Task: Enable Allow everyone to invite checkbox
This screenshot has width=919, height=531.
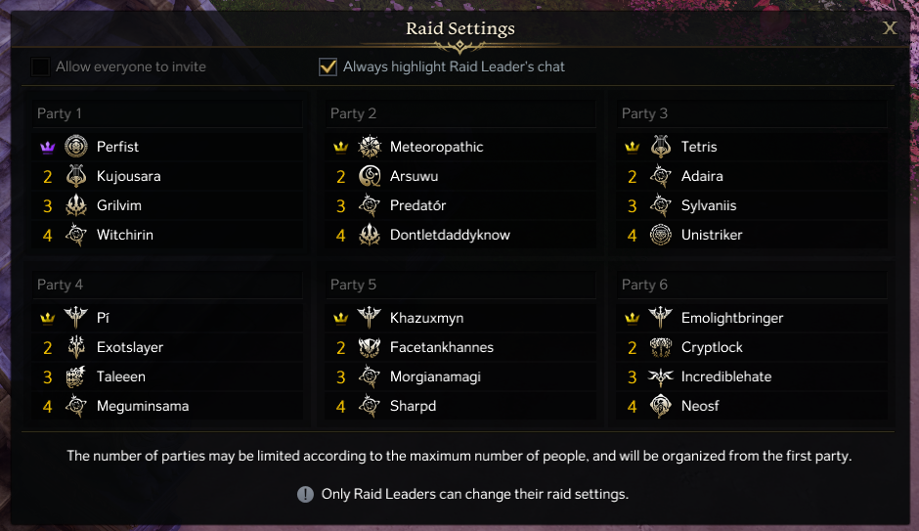Action: point(40,67)
